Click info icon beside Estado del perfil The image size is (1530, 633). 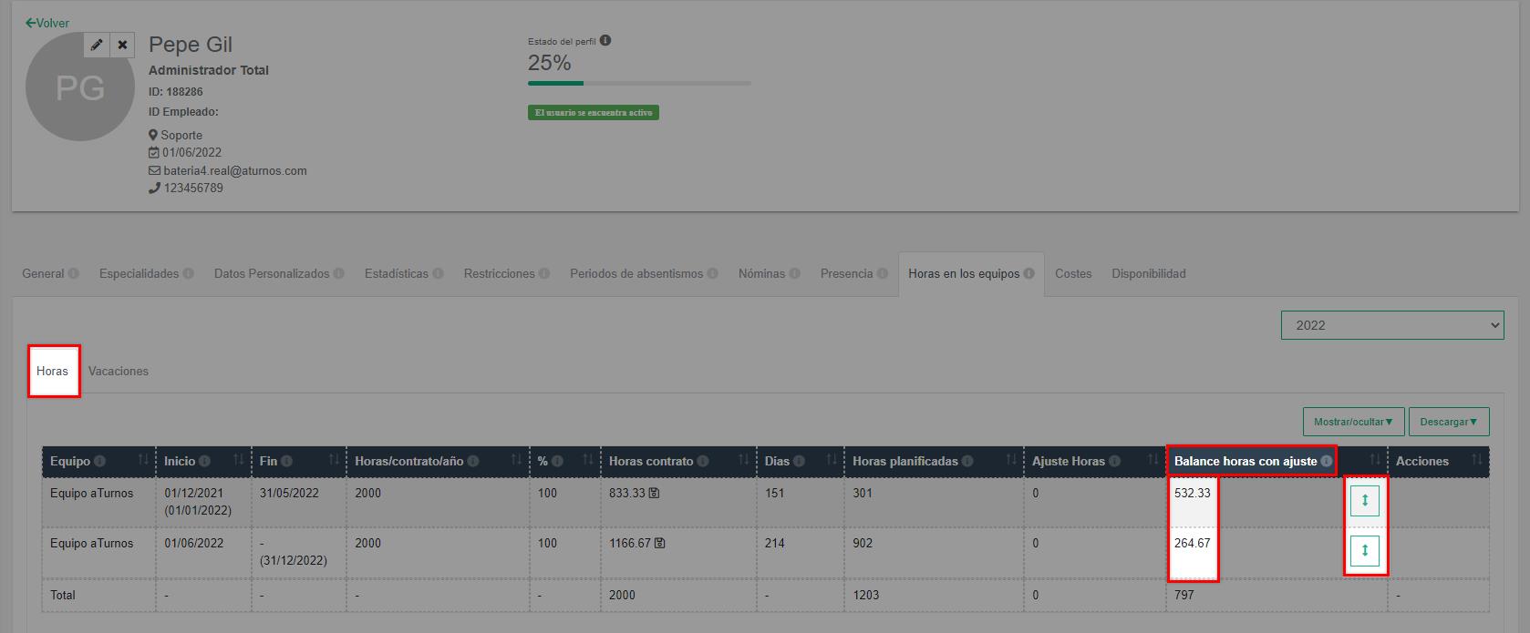(x=605, y=41)
